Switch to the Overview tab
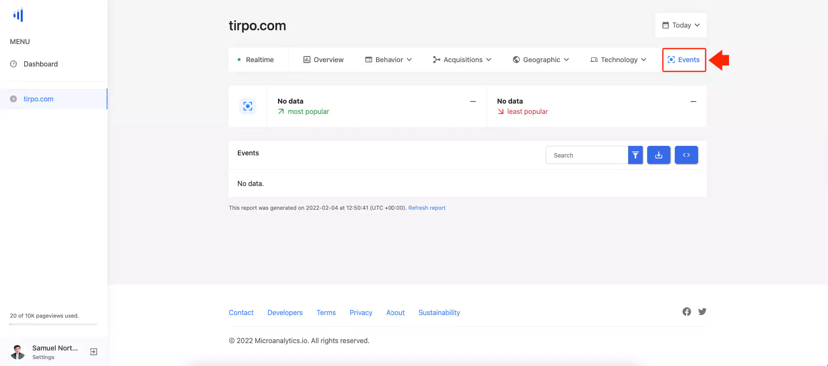 323,60
